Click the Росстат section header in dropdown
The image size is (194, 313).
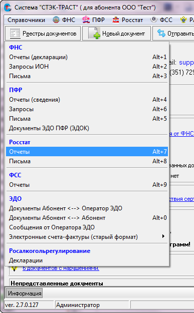pos(20,142)
